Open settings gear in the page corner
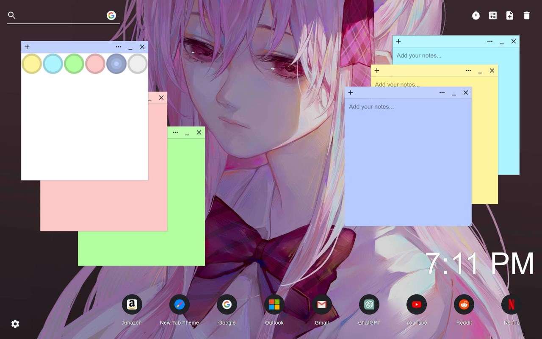 tap(15, 324)
